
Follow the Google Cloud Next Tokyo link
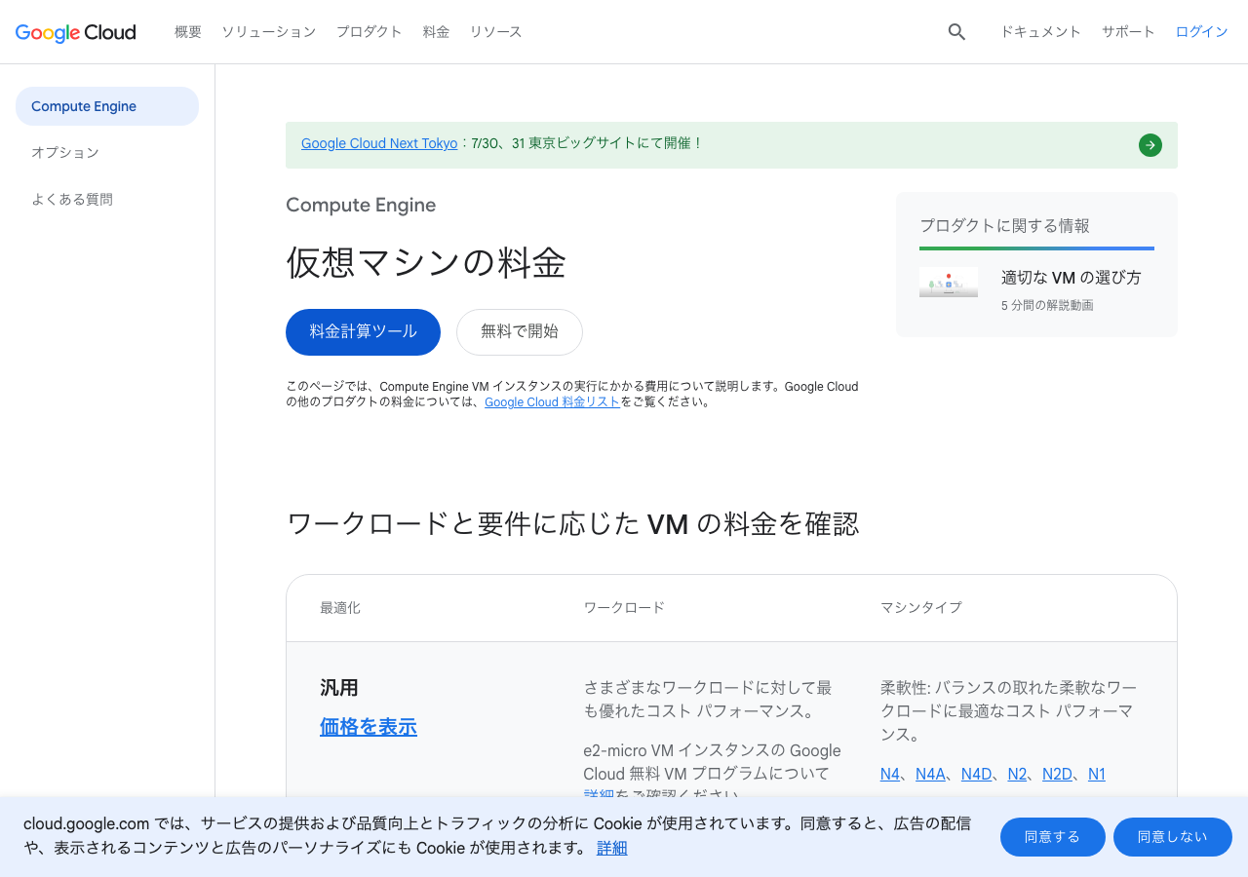[x=379, y=143]
